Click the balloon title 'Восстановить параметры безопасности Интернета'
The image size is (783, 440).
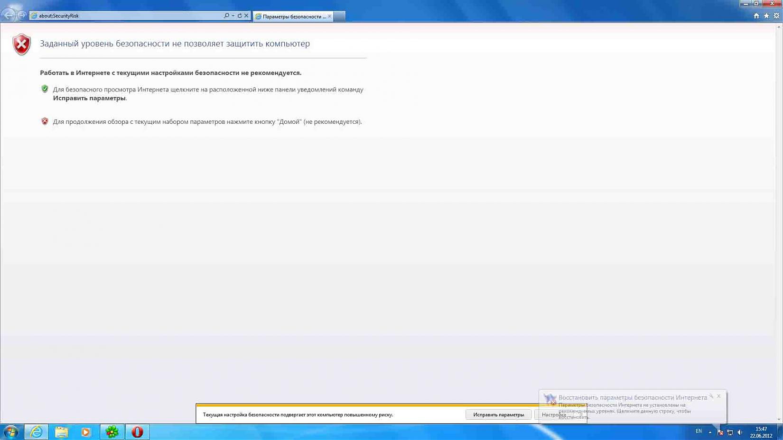pos(633,398)
